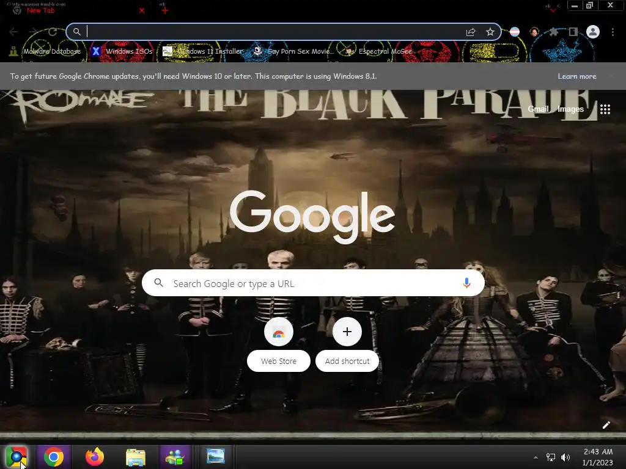Show hidden system tray icons
The image size is (626, 469).
click(536, 457)
